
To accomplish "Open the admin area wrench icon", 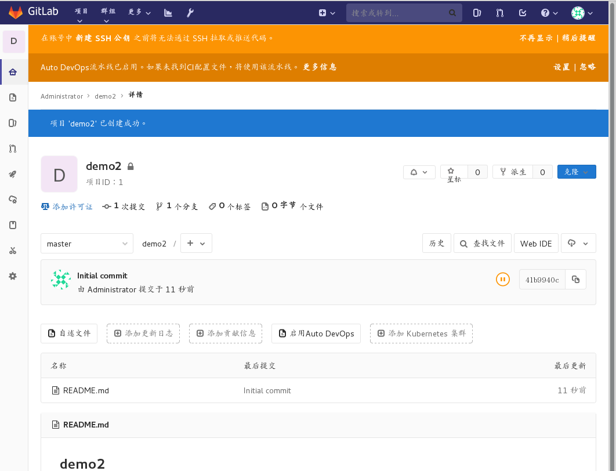I will click(x=190, y=13).
